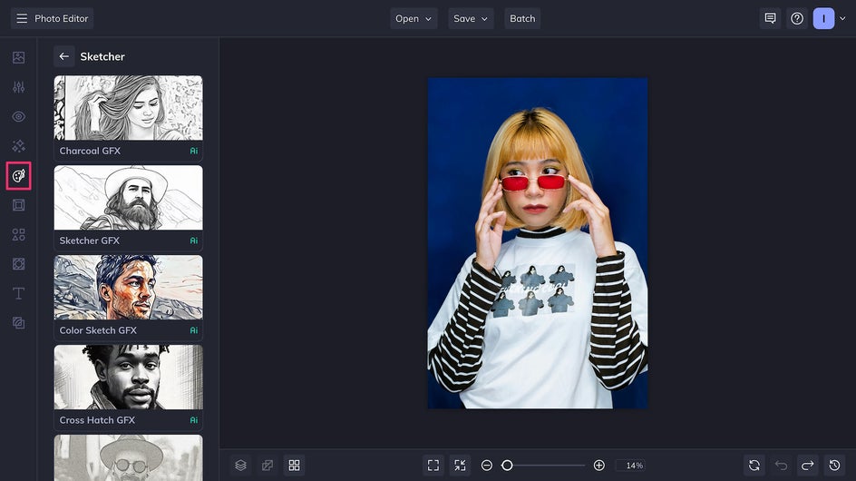
Task: Expand the account dropdown arrow
Action: tap(842, 18)
